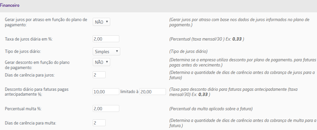Click the 'Dias de carência para juros:' label

pos(30,75)
